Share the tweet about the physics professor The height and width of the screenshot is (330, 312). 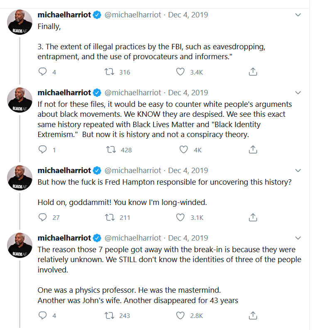(253, 316)
